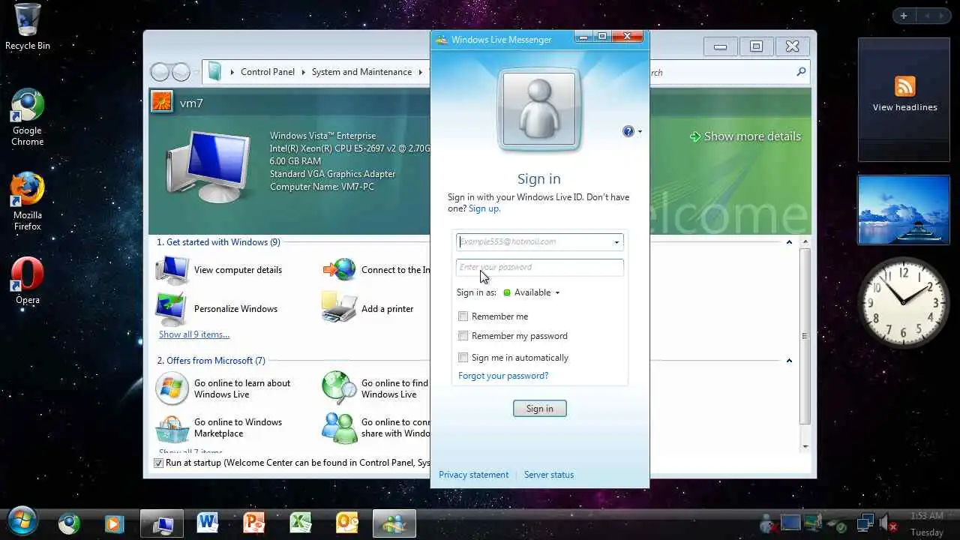Click the volume speaker tray icon

point(887,522)
